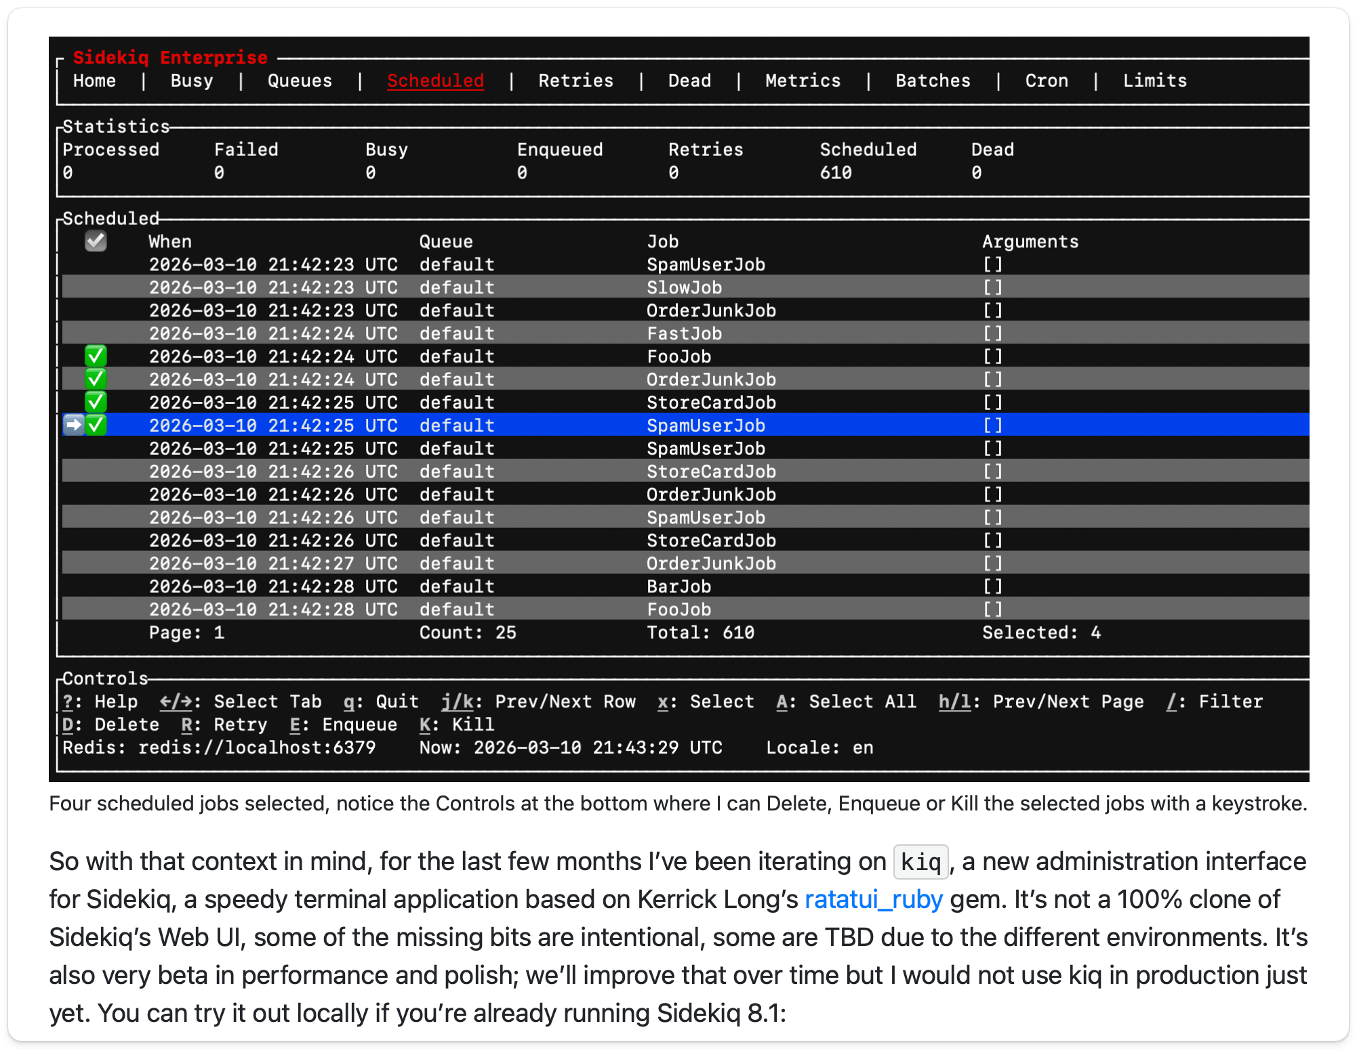Image resolution: width=1357 pixels, height=1049 pixels.
Task: Click the ratatui_ruby link
Action: (873, 899)
